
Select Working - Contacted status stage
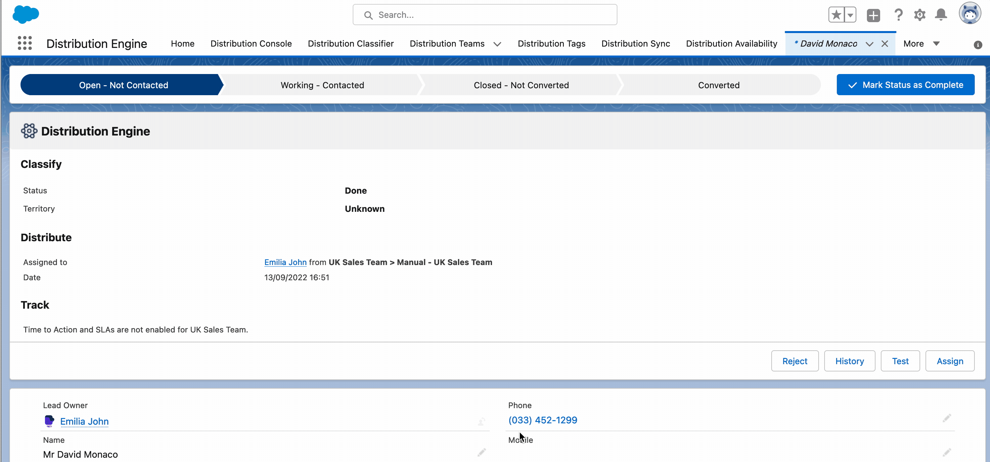tap(322, 85)
